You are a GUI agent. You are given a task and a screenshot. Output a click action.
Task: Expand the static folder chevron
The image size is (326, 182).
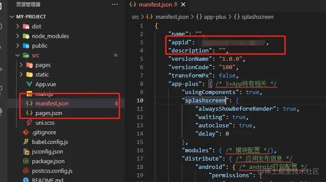click(21, 74)
